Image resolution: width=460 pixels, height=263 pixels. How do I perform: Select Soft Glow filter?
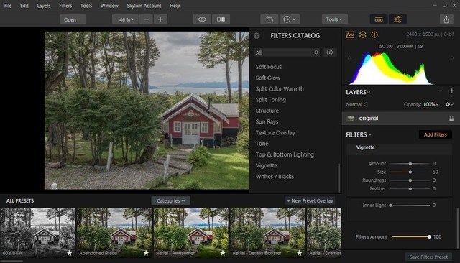click(x=268, y=78)
